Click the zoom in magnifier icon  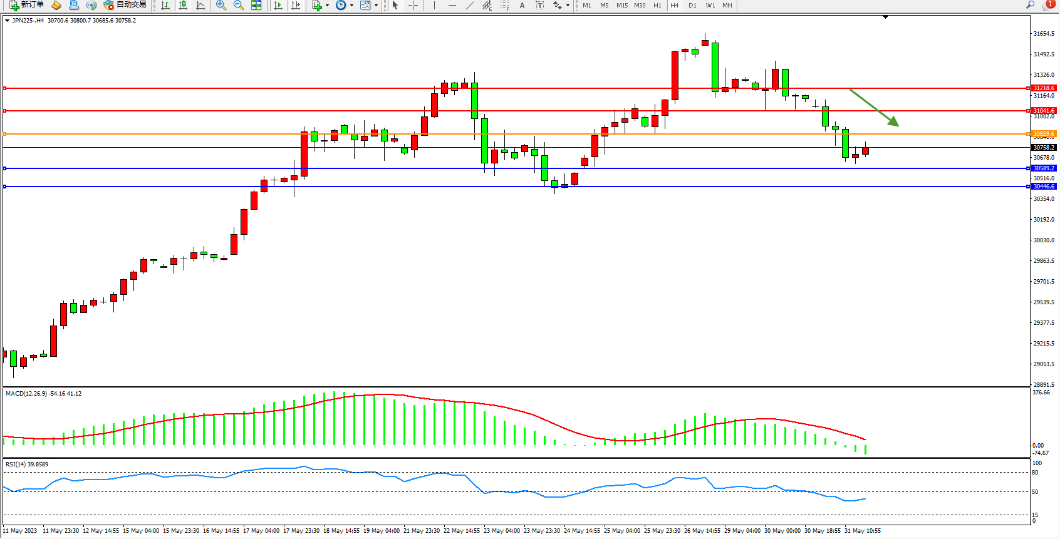point(221,5)
